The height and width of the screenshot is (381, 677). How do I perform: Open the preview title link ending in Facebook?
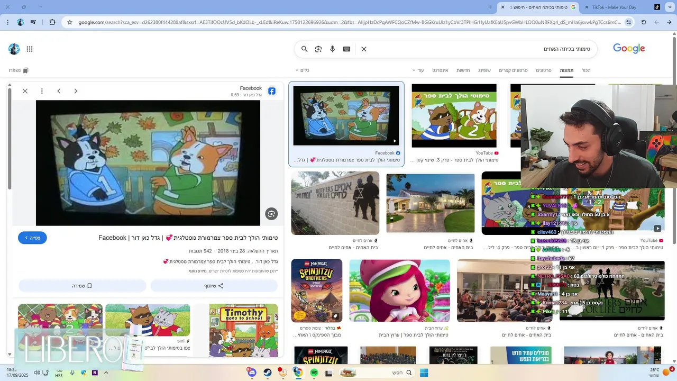(x=188, y=238)
